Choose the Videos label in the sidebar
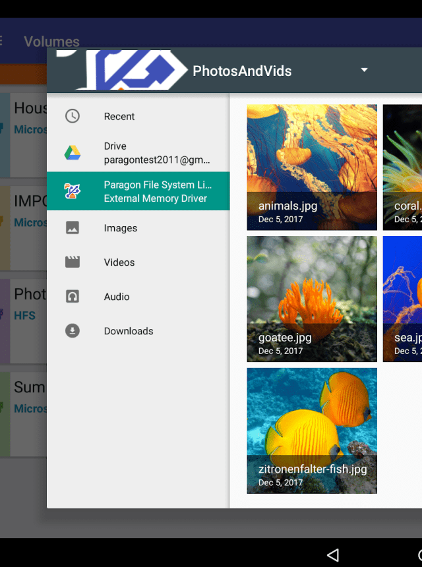 tap(119, 262)
